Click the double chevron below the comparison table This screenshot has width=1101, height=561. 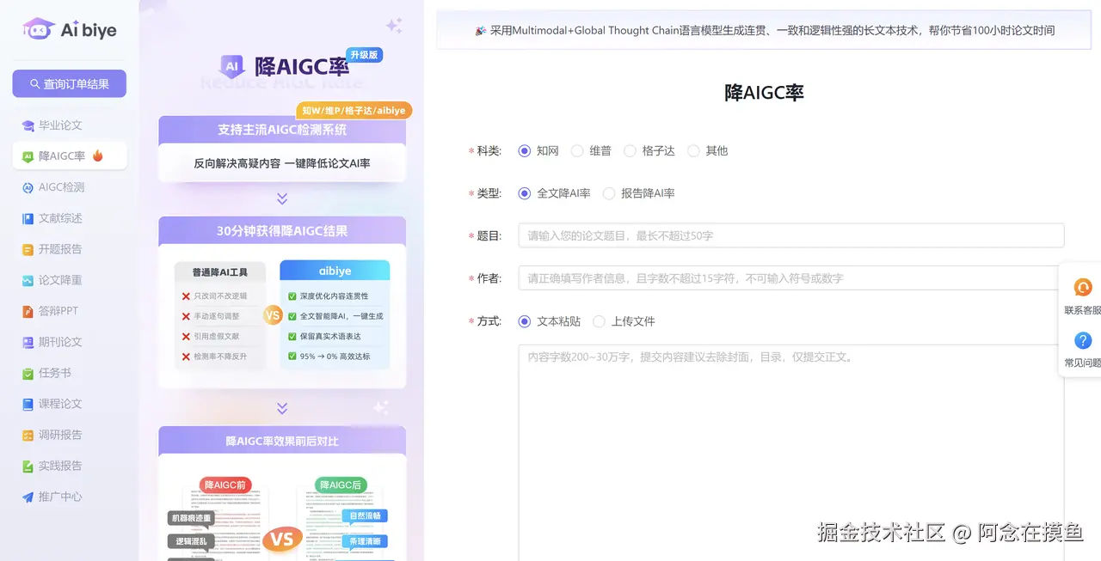282,409
